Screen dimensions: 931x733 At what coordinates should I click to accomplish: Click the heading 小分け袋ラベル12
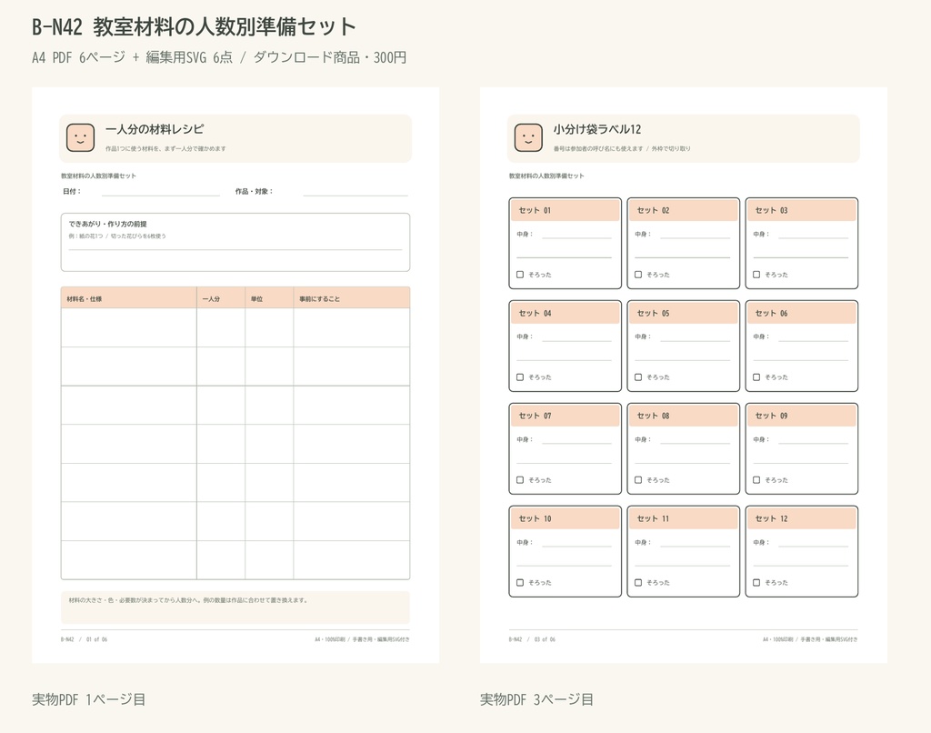tap(597, 129)
